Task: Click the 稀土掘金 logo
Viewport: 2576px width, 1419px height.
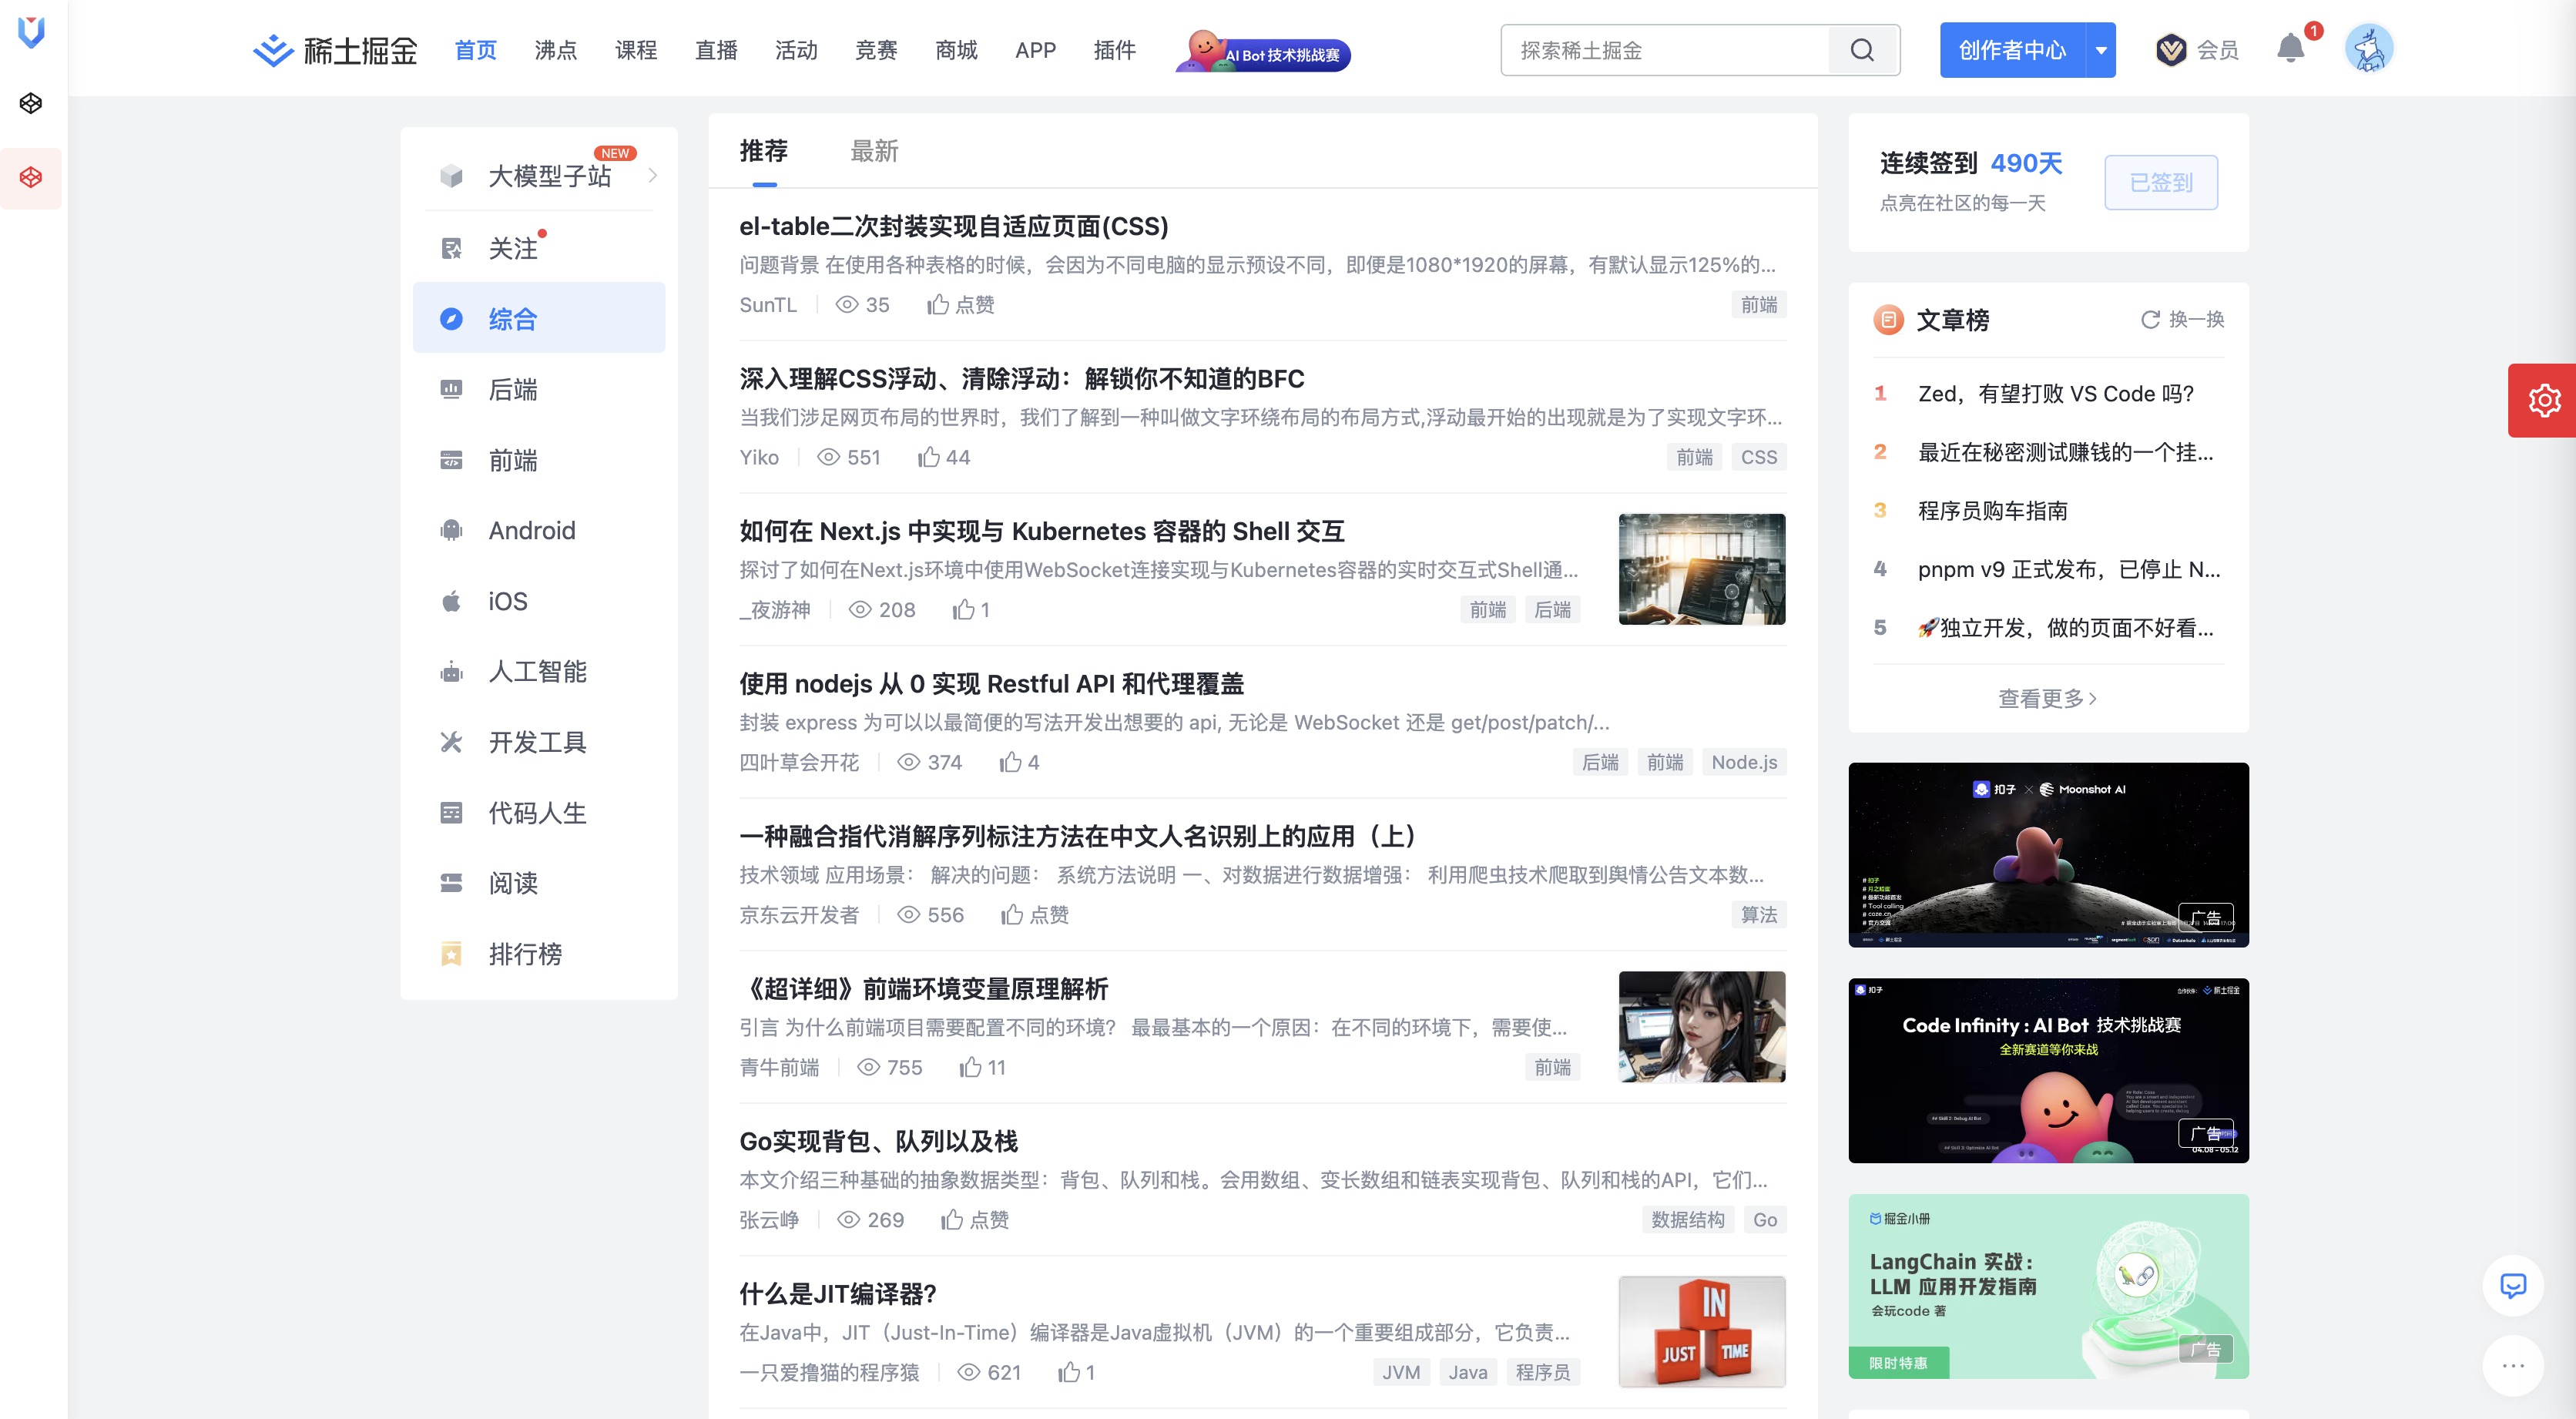Action: click(x=335, y=50)
